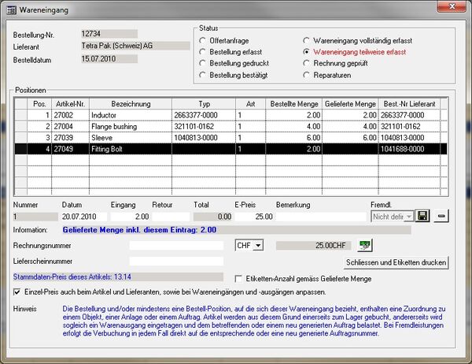Select the Sleeve row in the table

click(130, 136)
